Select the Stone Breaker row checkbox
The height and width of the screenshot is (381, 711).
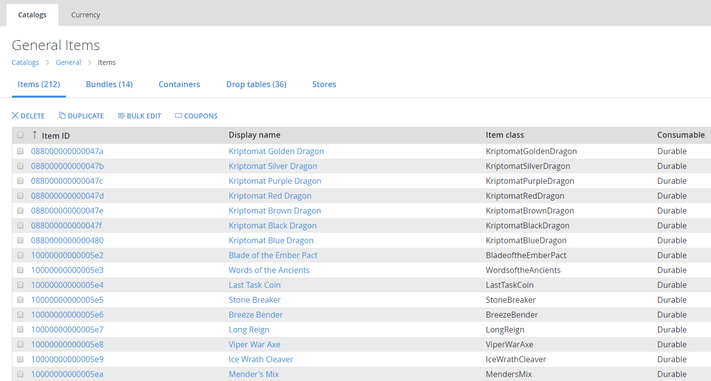pos(20,300)
